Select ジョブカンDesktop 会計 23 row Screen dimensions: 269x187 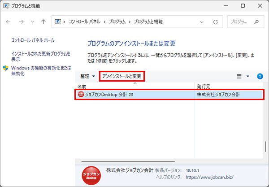click(x=169, y=94)
